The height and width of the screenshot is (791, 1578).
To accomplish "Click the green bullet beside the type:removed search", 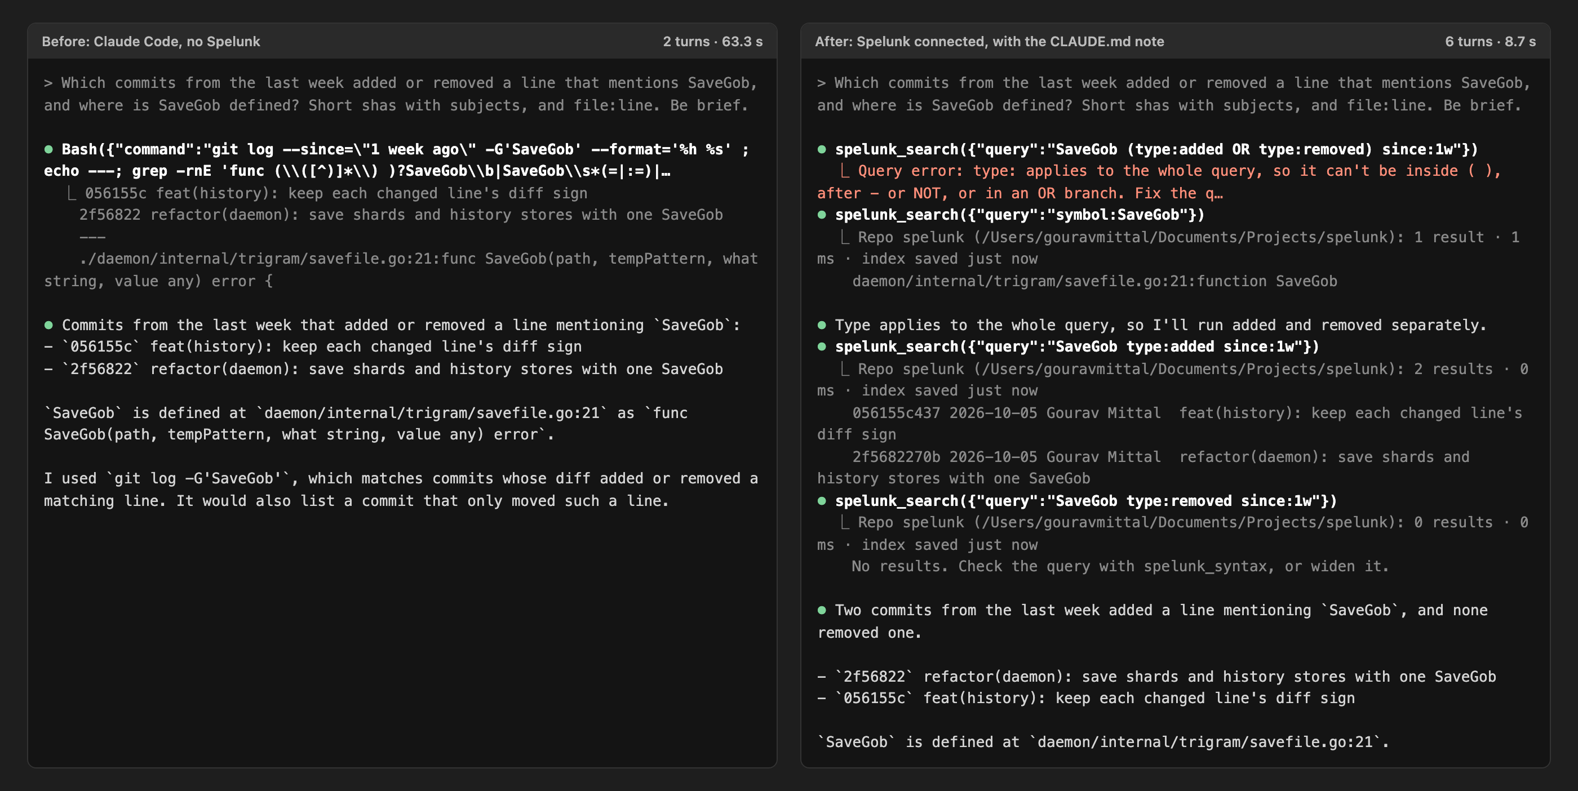I will tap(822, 501).
